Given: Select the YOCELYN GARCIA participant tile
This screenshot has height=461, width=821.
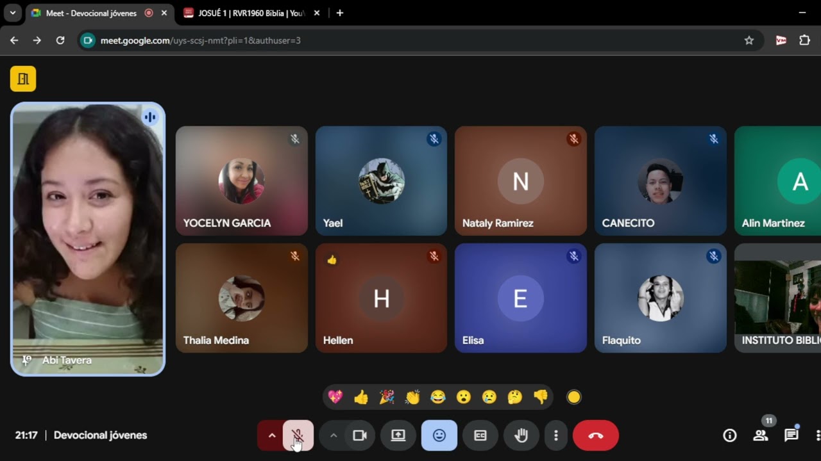Looking at the screenshot, I should [x=242, y=181].
